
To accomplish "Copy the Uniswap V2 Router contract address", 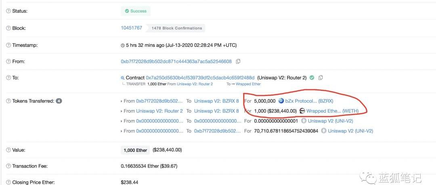I will [321, 78].
